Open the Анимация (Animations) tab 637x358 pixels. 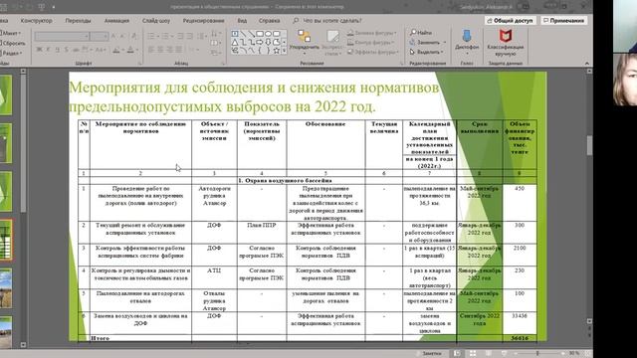(x=116, y=20)
